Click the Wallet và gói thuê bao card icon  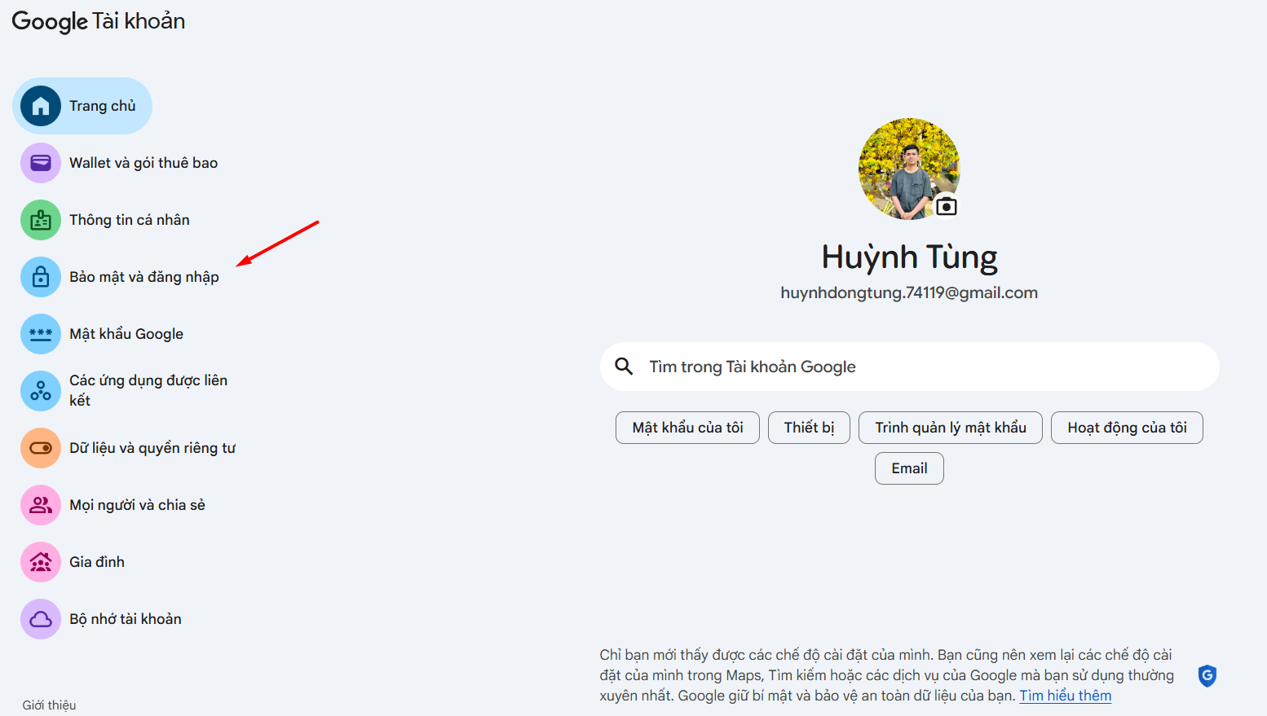(x=41, y=163)
